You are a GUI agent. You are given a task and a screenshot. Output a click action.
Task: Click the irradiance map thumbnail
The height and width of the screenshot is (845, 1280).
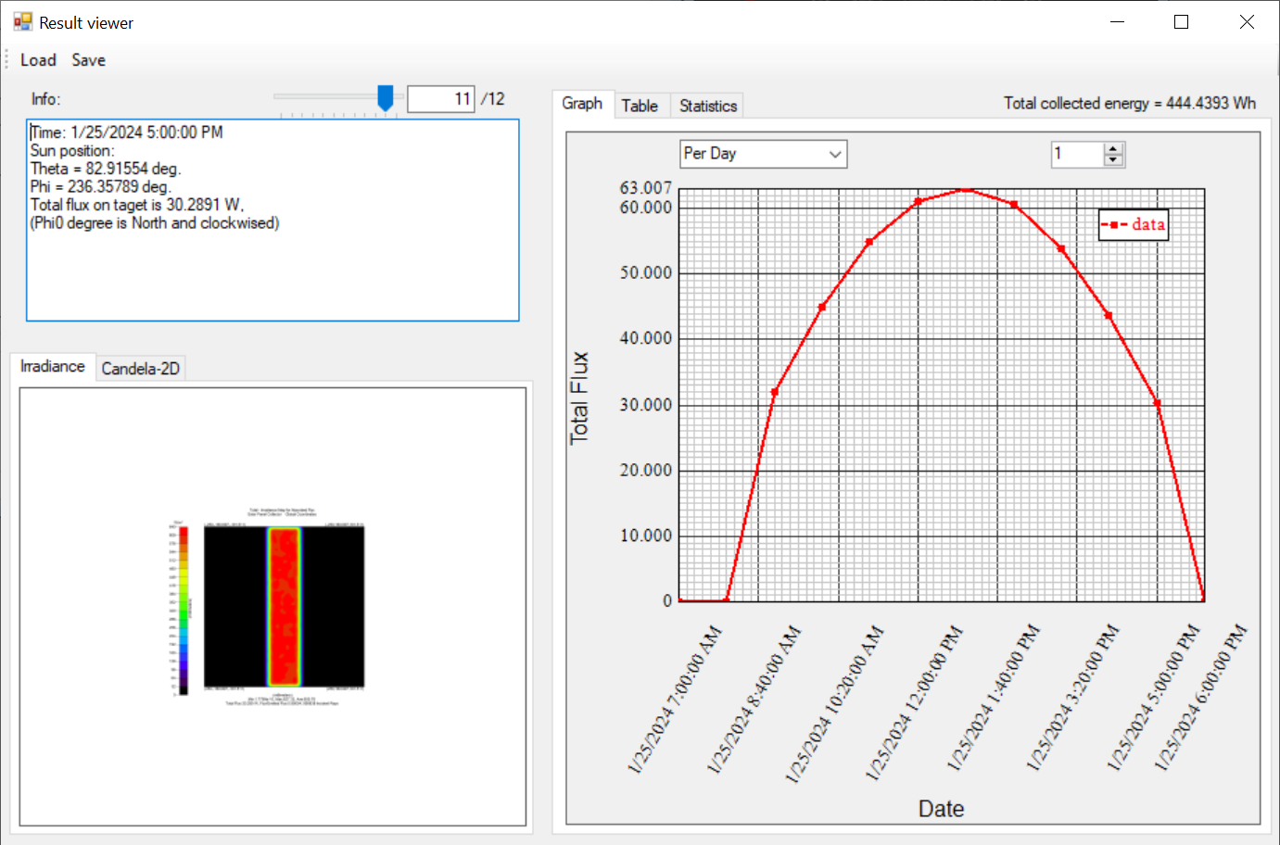pyautogui.click(x=273, y=607)
